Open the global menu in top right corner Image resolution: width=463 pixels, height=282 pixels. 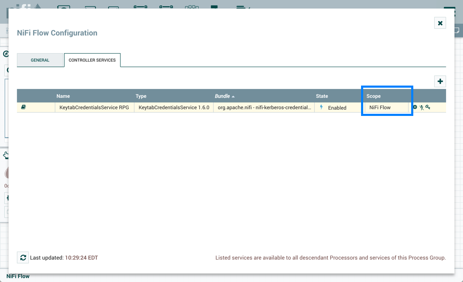[x=449, y=8]
